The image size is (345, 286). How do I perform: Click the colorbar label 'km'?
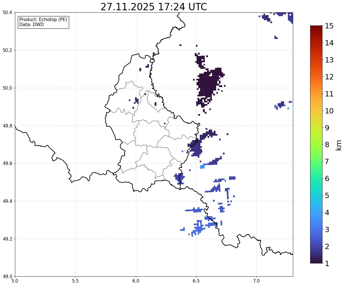tap(339, 145)
